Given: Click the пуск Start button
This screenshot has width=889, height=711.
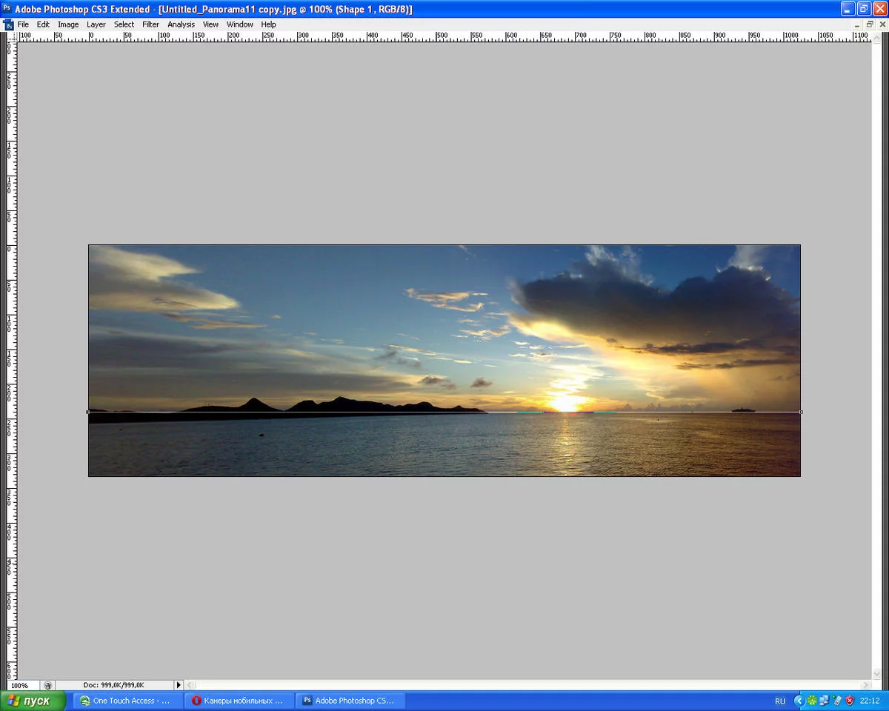Looking at the screenshot, I should (33, 701).
